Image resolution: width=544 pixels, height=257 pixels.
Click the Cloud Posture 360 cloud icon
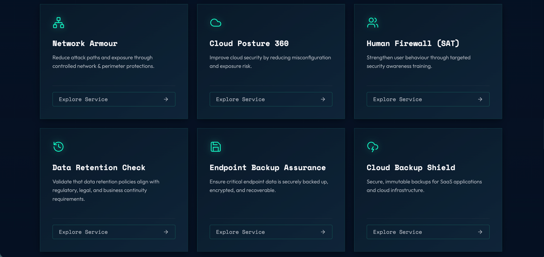216,23
